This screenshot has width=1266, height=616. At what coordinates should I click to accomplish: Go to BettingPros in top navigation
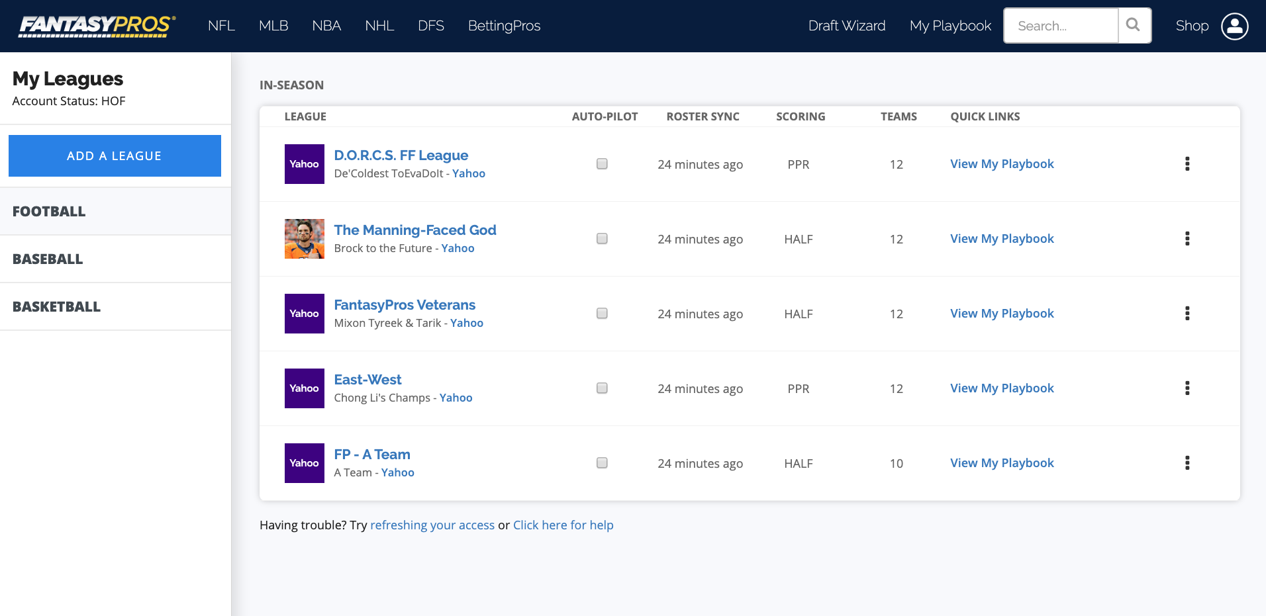505,26
